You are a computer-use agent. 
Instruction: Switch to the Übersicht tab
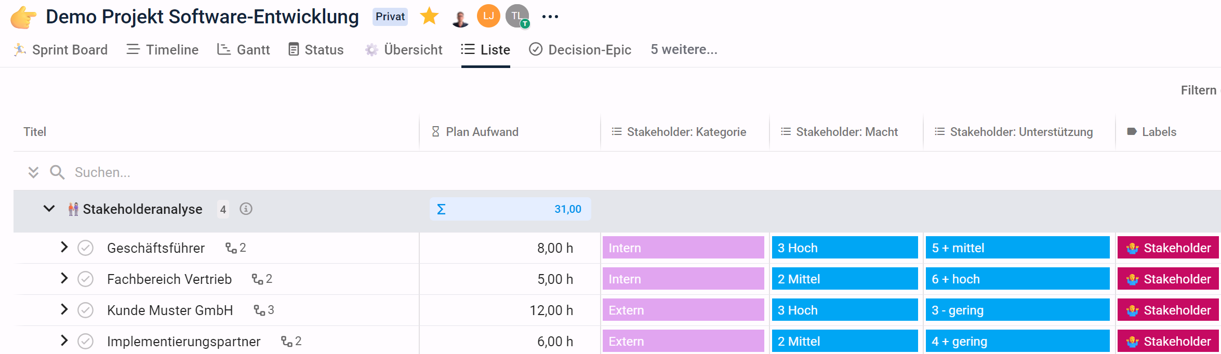point(404,49)
